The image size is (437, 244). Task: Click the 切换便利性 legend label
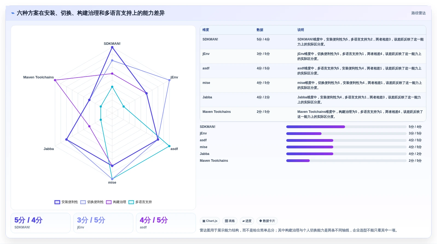[x=95, y=202]
